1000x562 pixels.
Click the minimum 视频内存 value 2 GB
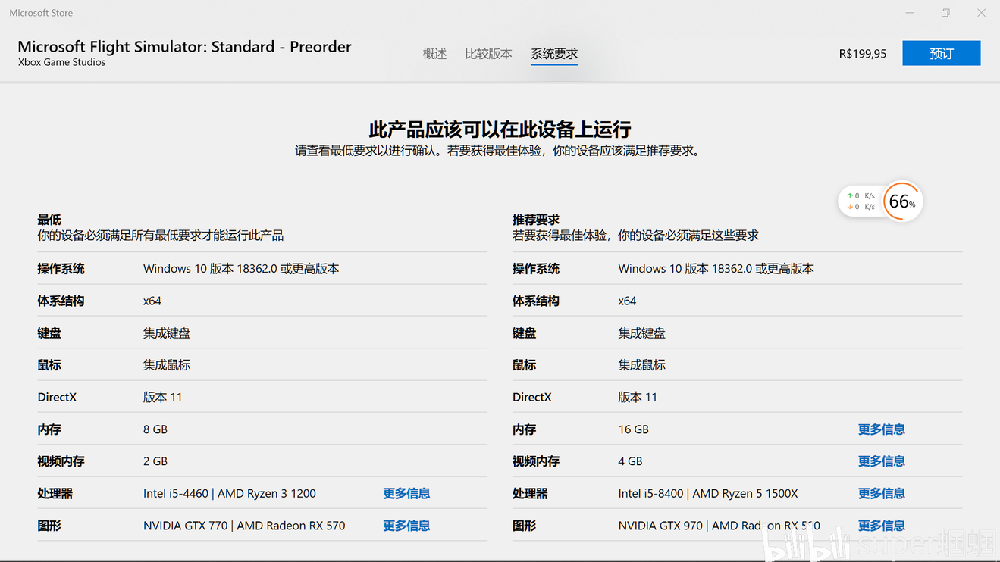pos(155,461)
